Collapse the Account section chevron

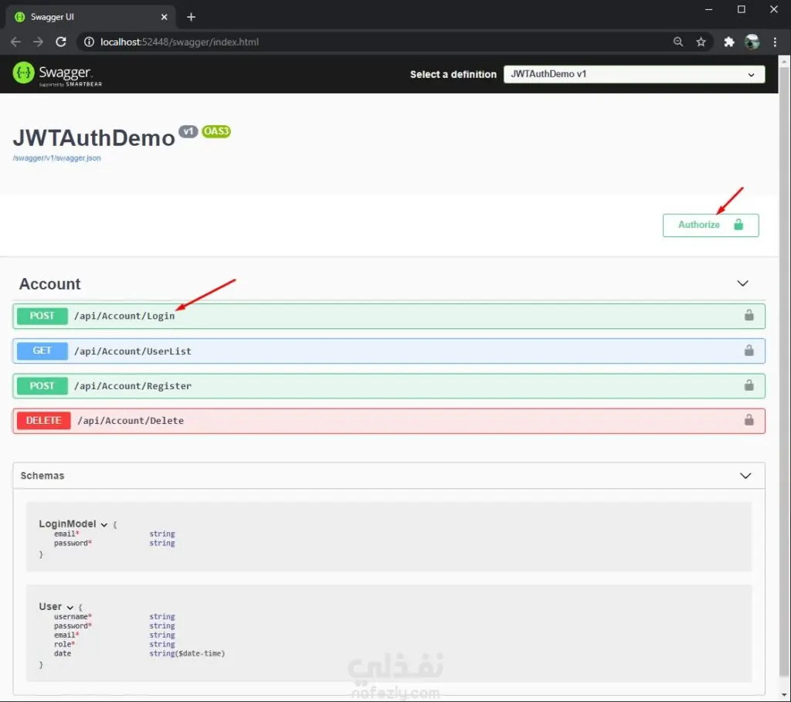[x=742, y=283]
